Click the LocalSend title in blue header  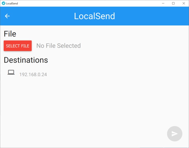coord(94,16)
